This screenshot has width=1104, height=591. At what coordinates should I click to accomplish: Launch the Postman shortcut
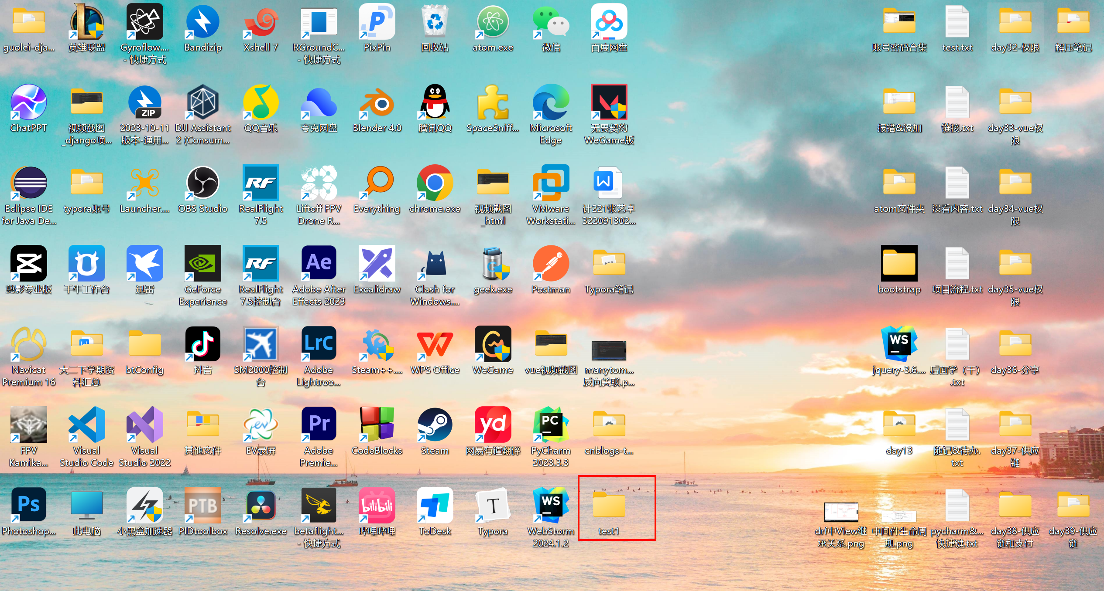551,264
